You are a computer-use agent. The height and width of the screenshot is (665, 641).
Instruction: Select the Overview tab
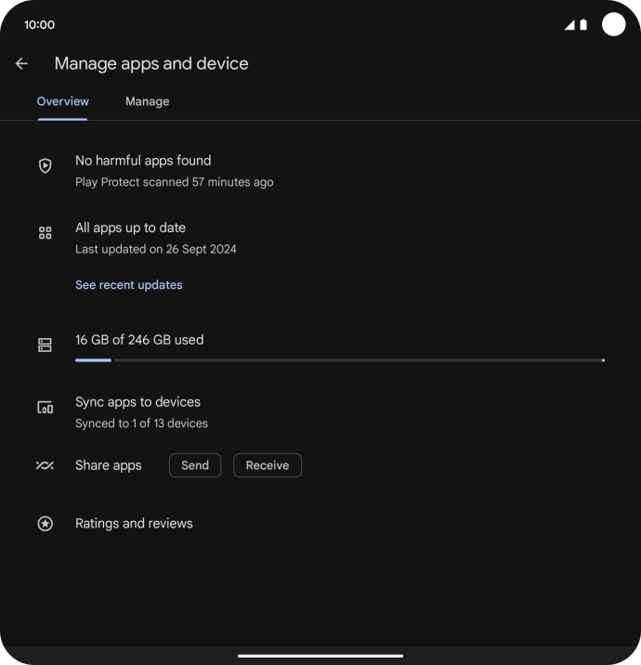tap(63, 101)
